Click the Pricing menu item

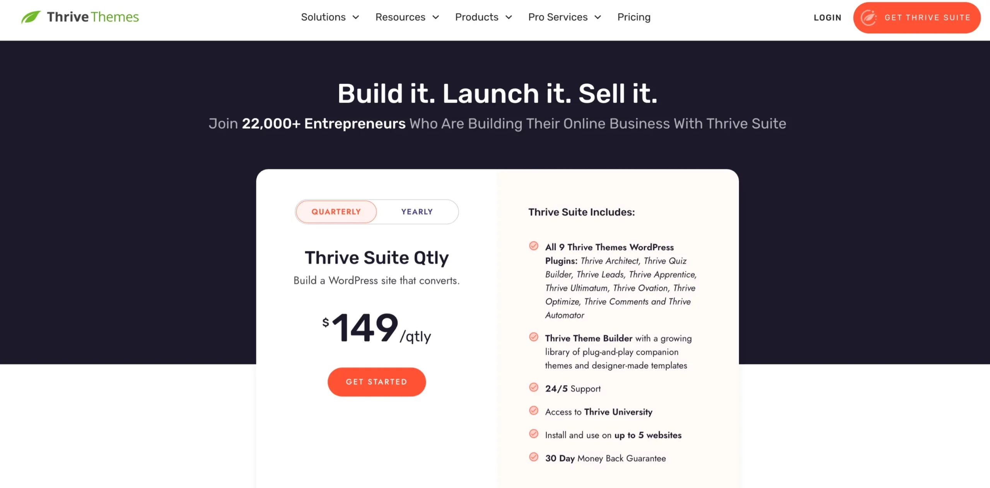[634, 17]
